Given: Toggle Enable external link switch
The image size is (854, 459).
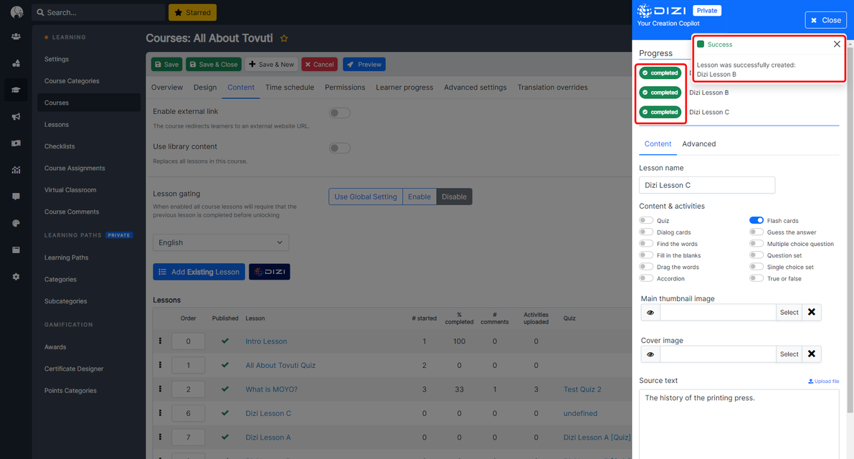Looking at the screenshot, I should point(340,113).
